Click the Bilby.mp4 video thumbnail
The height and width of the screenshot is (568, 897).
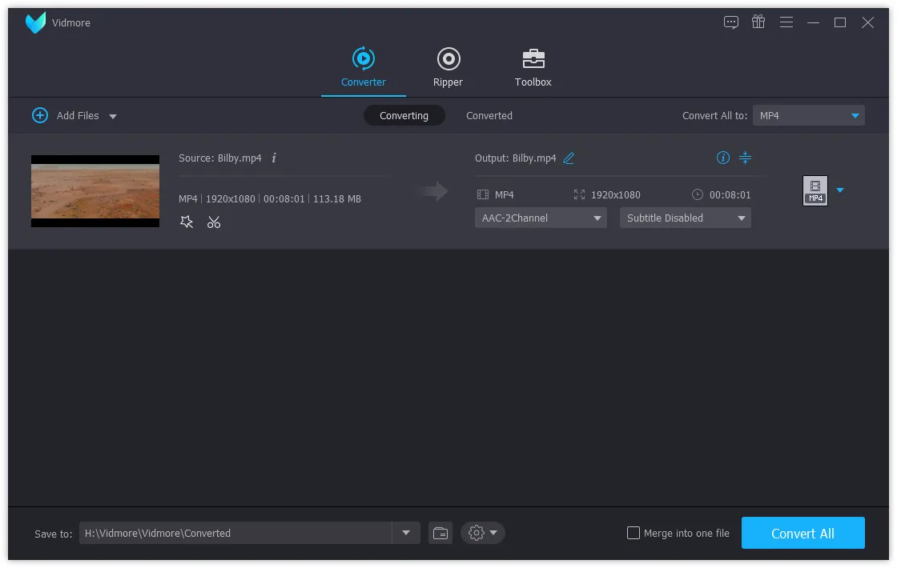[x=95, y=191]
